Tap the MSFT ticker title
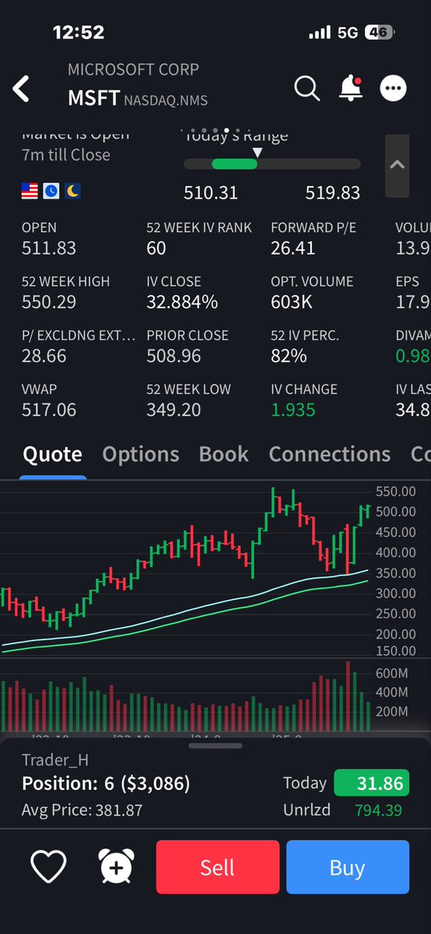 pyautogui.click(x=94, y=98)
